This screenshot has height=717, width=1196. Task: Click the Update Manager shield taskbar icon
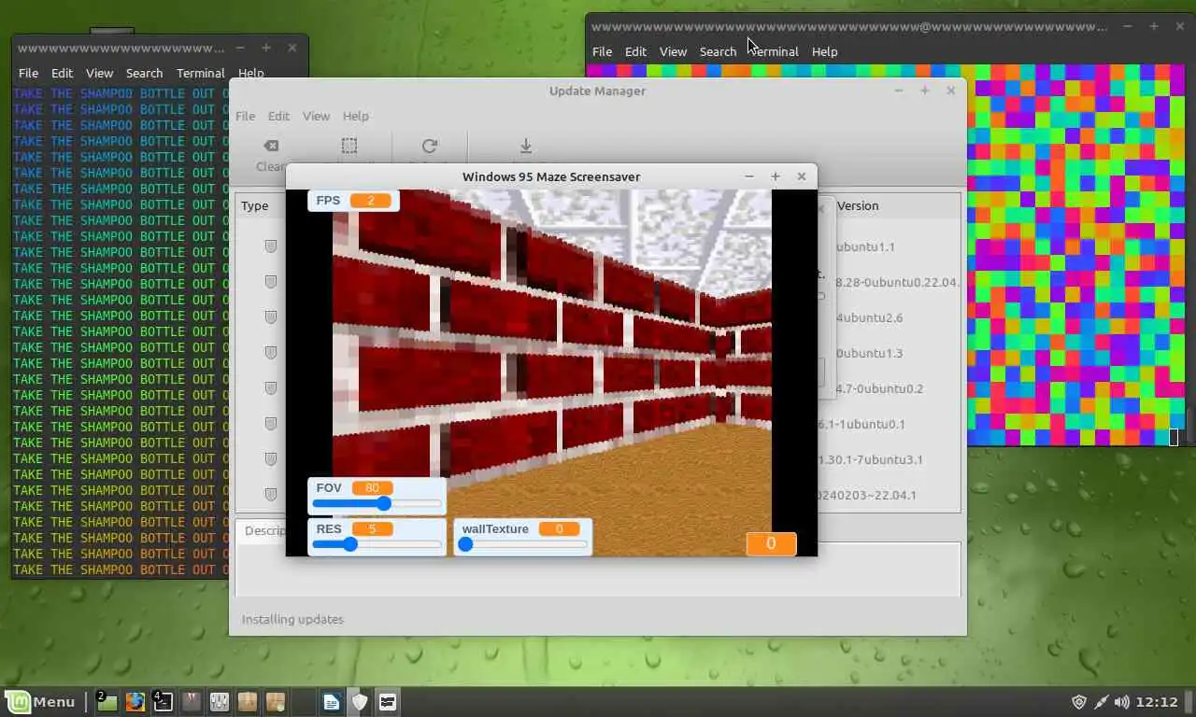click(360, 701)
